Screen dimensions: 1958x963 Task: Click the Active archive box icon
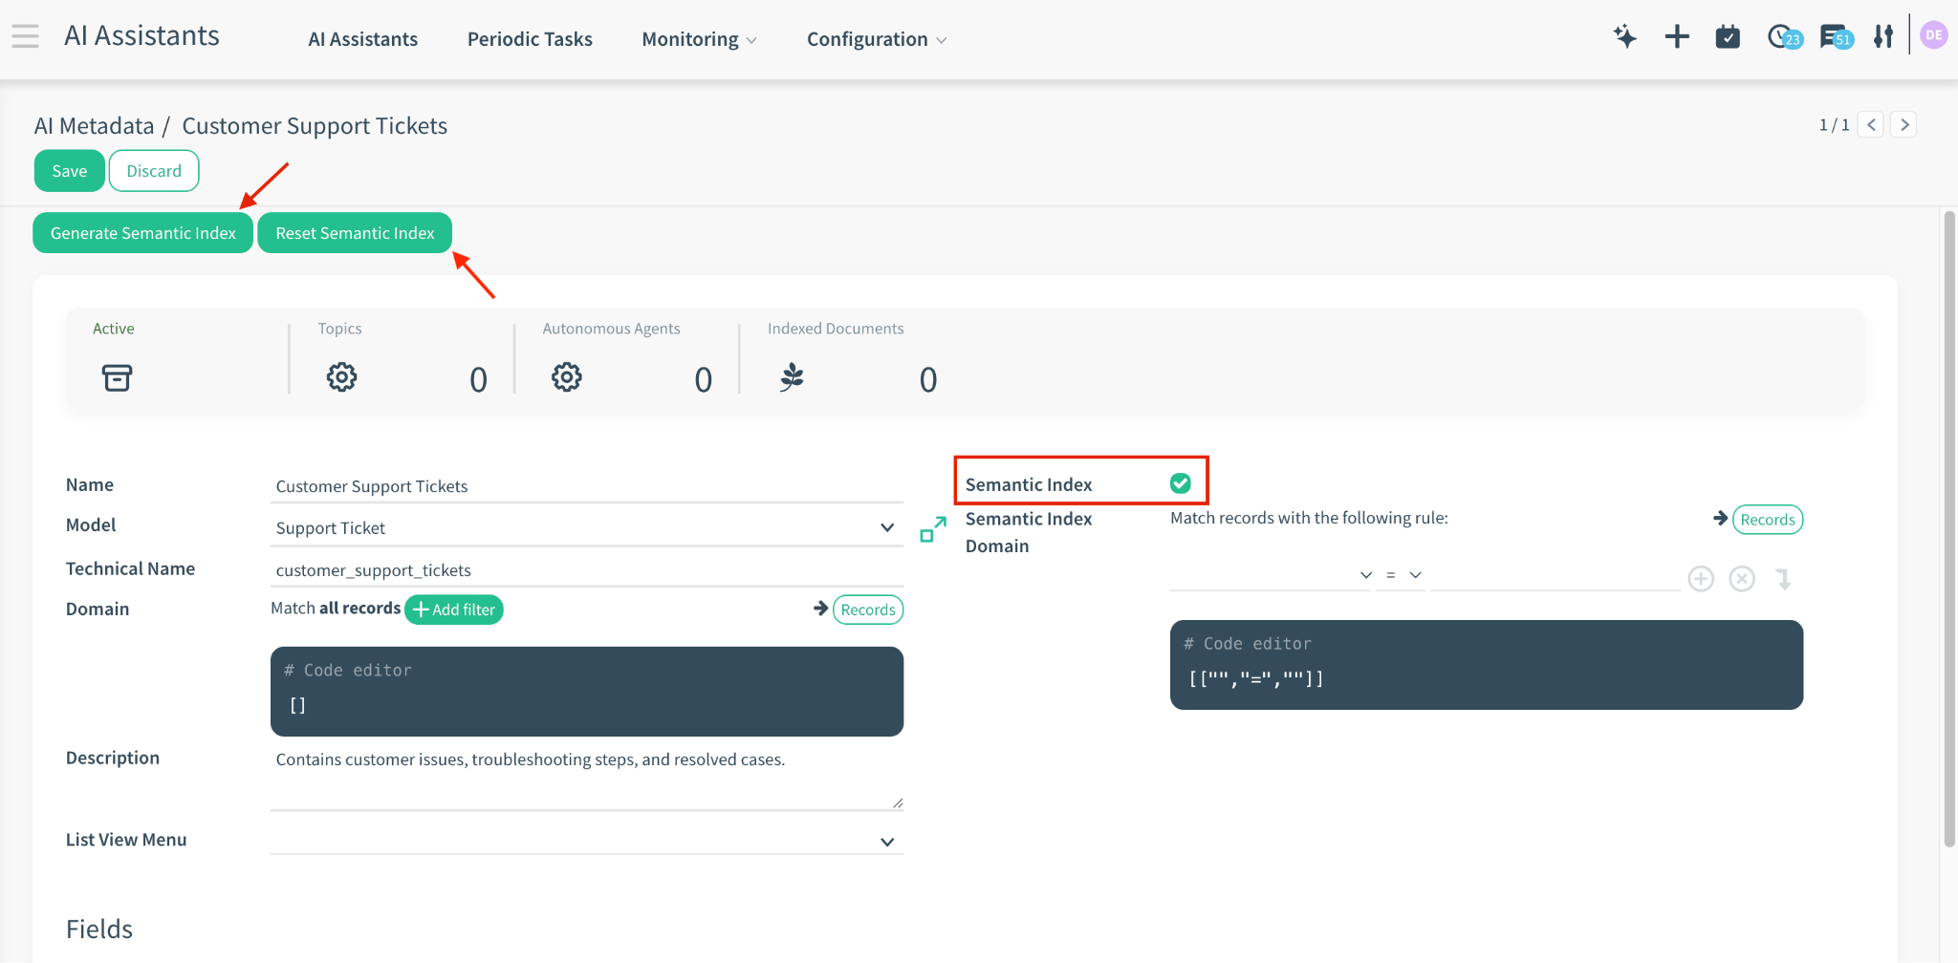[117, 378]
